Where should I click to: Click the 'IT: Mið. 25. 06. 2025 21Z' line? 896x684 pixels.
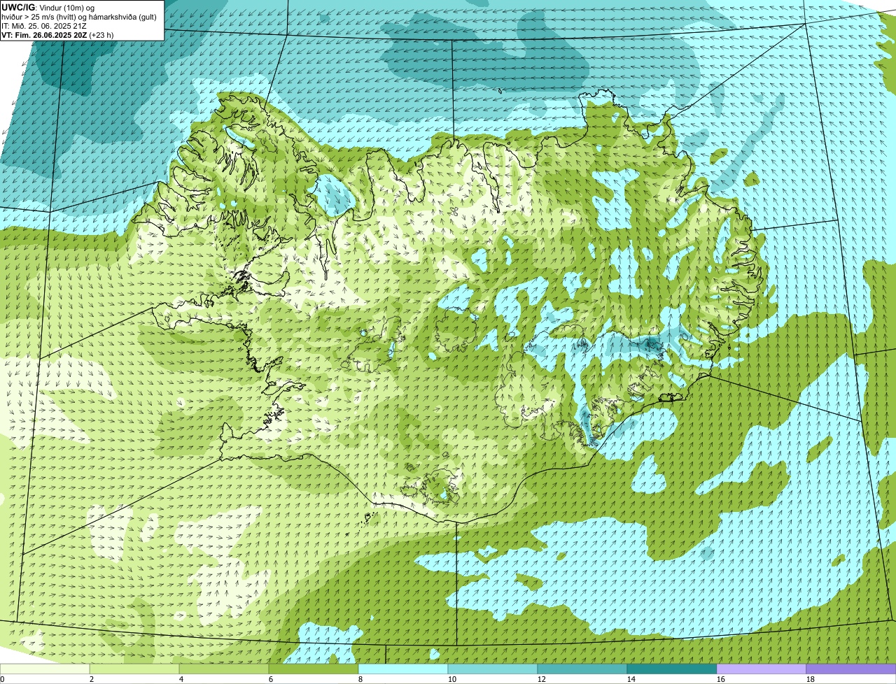click(44, 26)
